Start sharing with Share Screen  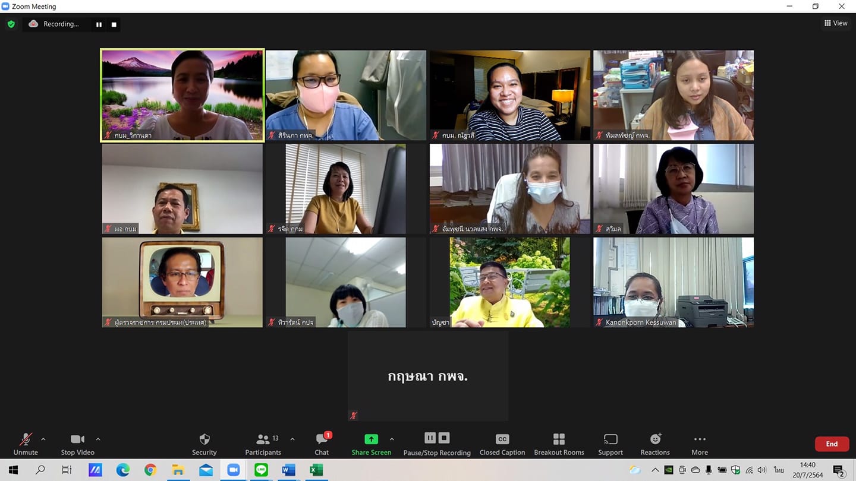(x=371, y=444)
